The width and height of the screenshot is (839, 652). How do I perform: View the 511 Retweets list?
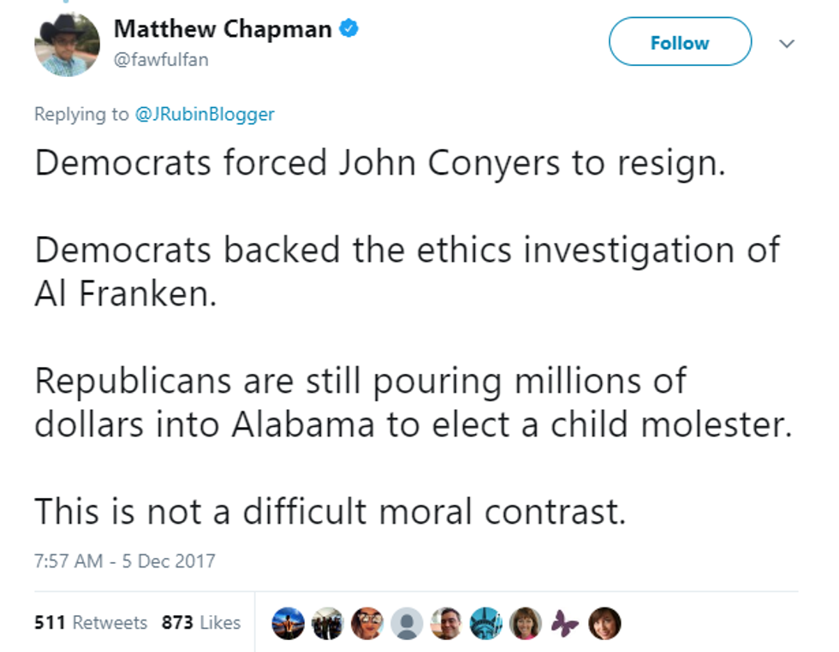point(91,623)
